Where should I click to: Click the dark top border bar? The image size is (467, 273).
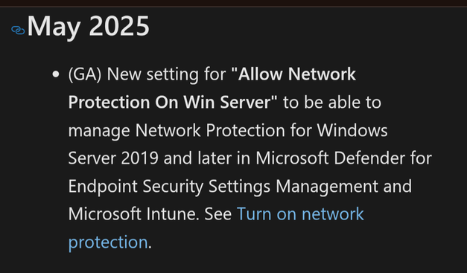(x=234, y=3)
